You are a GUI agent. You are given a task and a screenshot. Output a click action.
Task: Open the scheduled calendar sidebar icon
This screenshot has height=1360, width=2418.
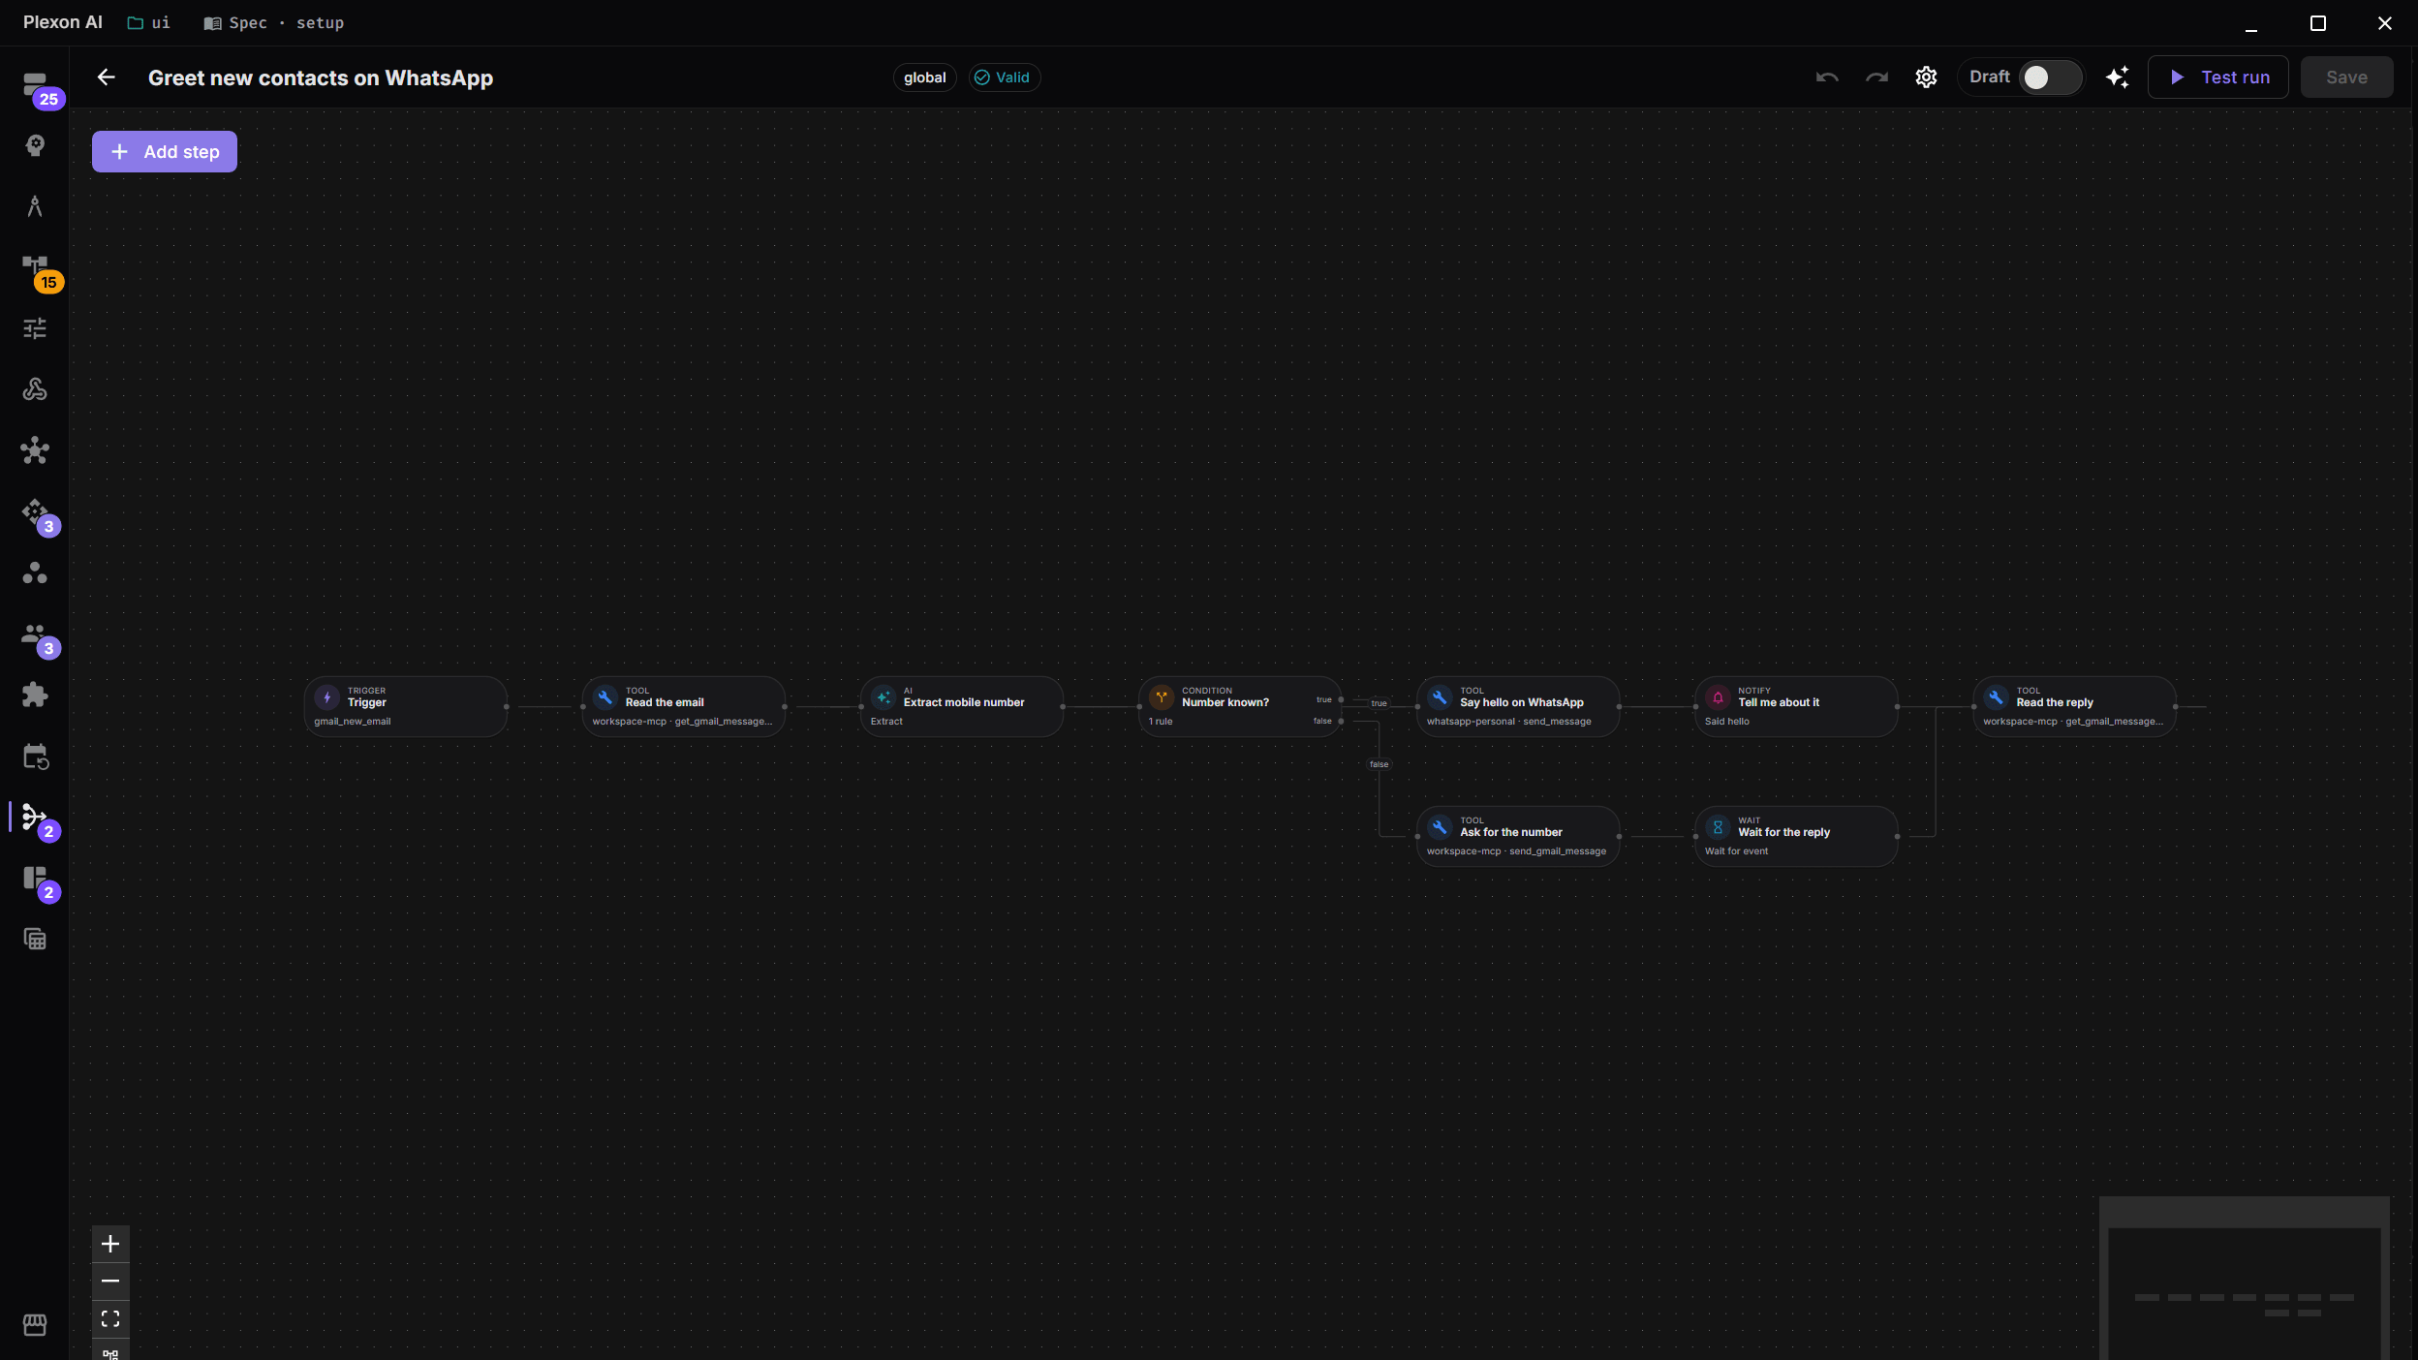[35, 757]
